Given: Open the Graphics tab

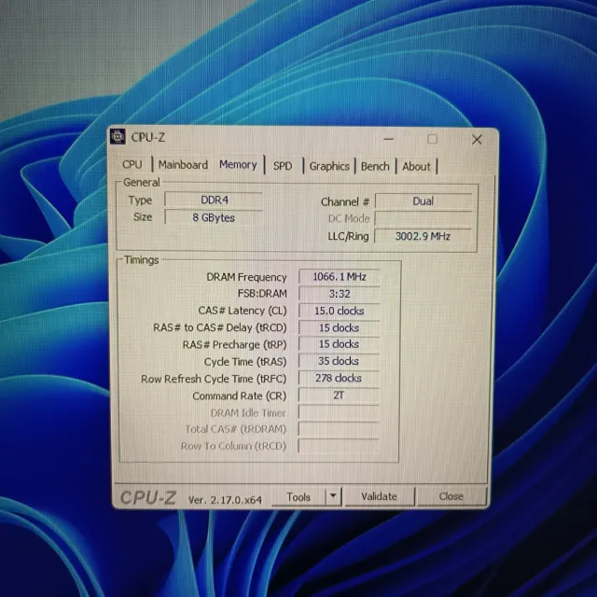Looking at the screenshot, I should click(x=329, y=166).
